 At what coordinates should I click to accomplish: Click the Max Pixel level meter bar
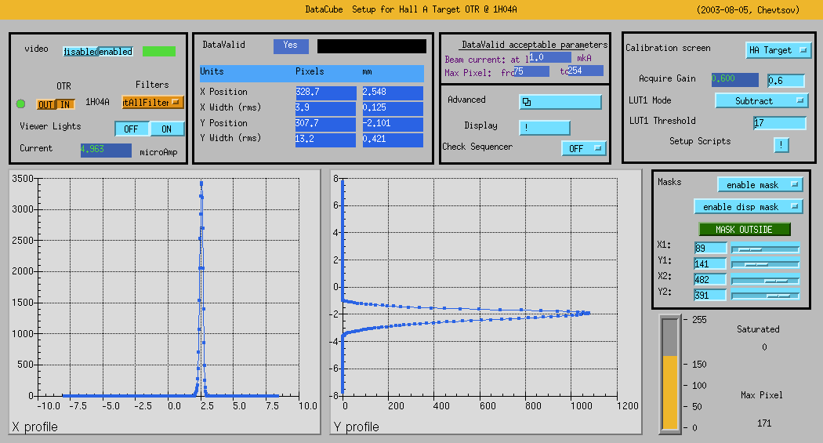[670, 374]
